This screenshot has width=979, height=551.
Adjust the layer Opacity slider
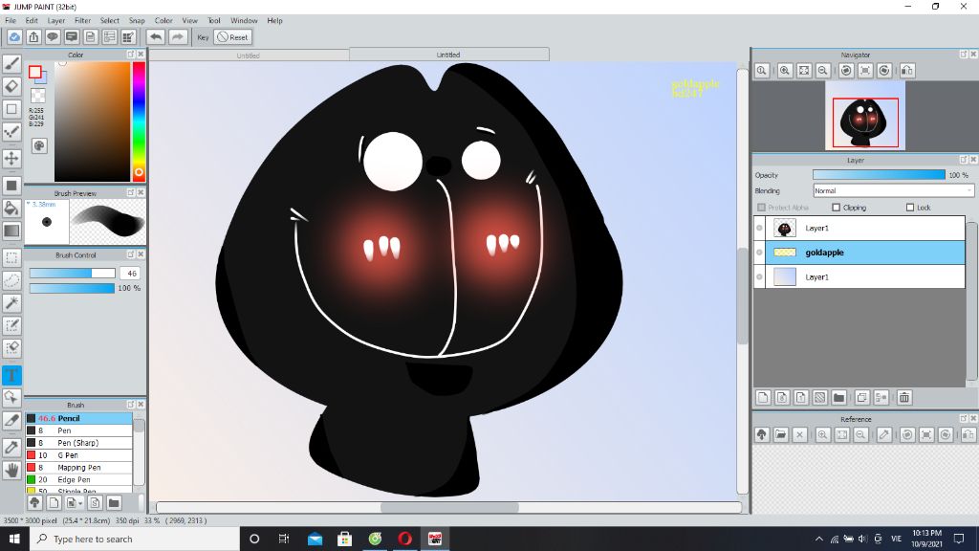[879, 176]
